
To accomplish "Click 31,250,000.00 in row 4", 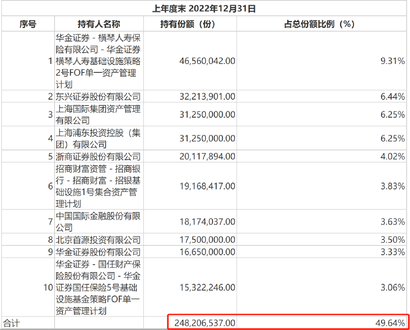I will click(x=207, y=138).
